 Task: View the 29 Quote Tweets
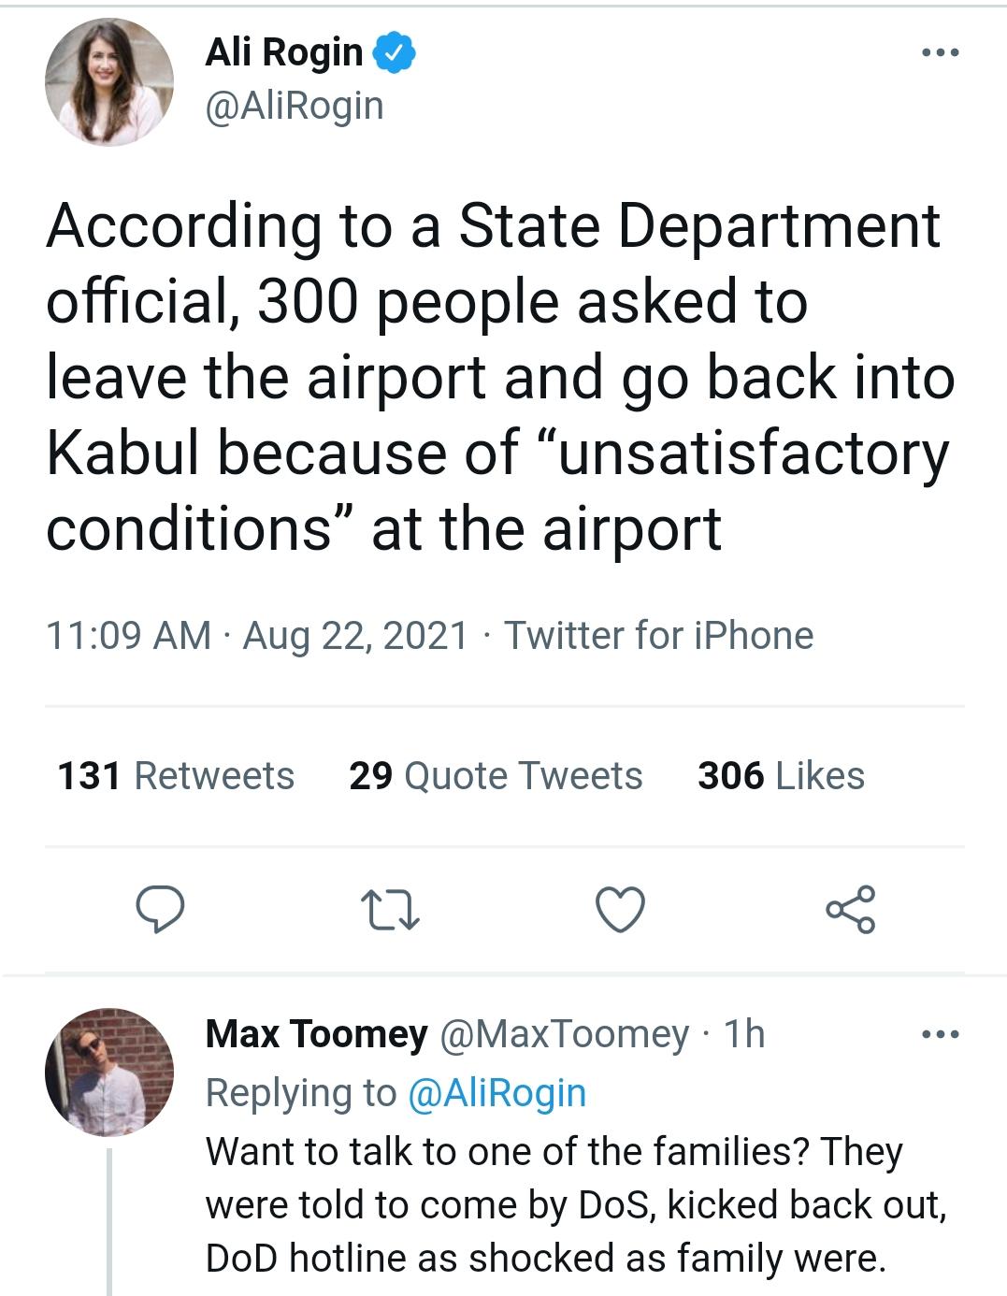pos(496,776)
